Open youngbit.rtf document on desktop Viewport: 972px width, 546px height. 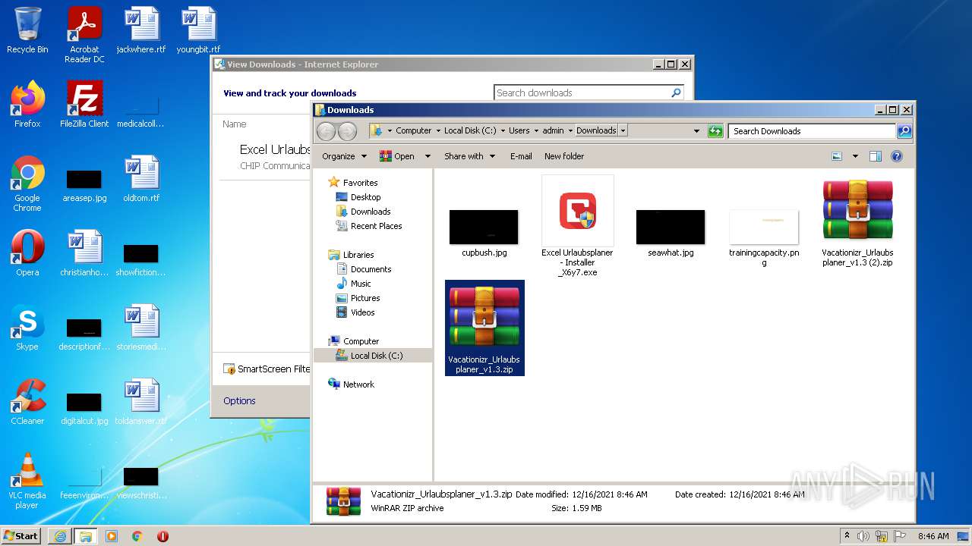198,30
